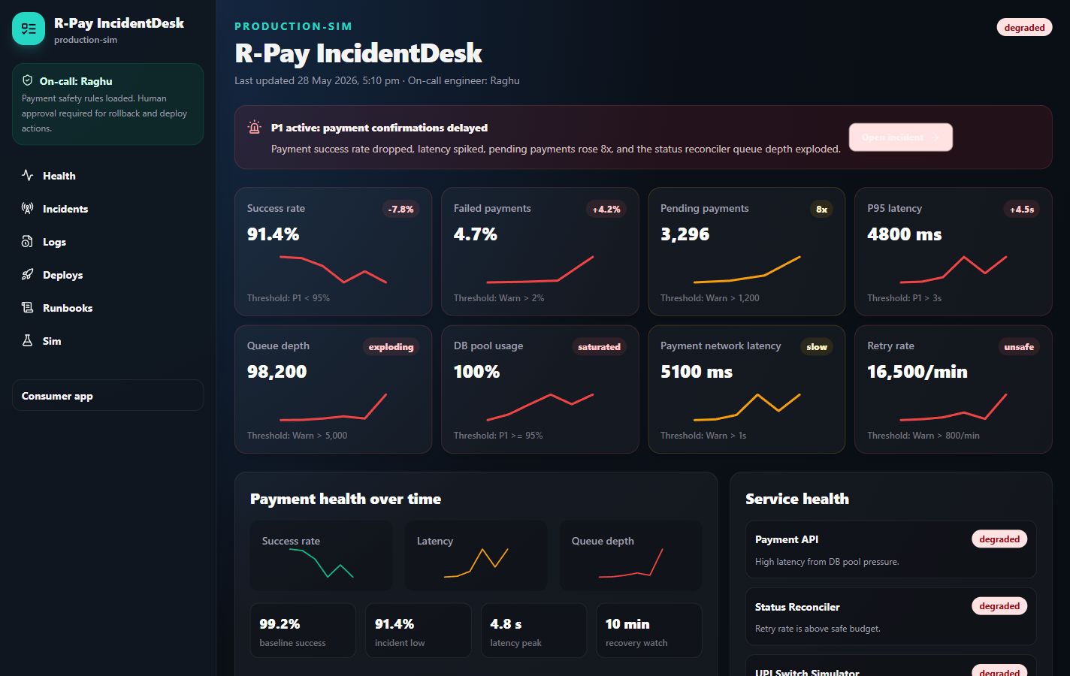This screenshot has width=1070, height=676.
Task: Click the Health pulse icon in sidebar
Action: pos(28,176)
